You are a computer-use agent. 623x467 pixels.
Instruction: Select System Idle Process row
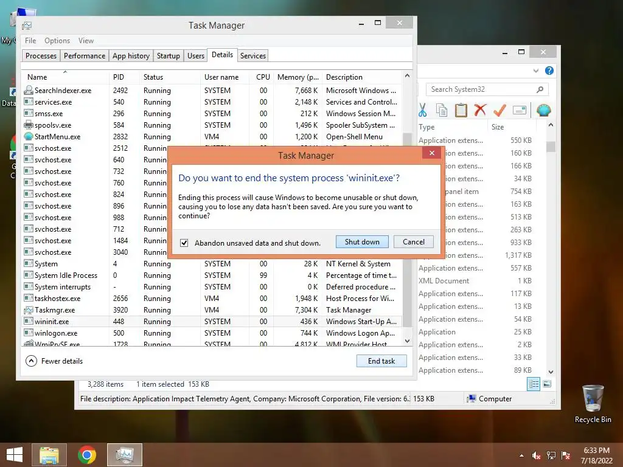coord(212,275)
